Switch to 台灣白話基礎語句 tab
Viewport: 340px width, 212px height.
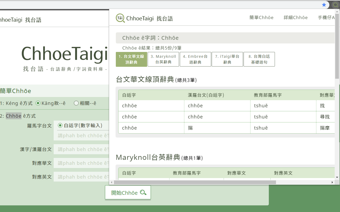tap(259, 59)
